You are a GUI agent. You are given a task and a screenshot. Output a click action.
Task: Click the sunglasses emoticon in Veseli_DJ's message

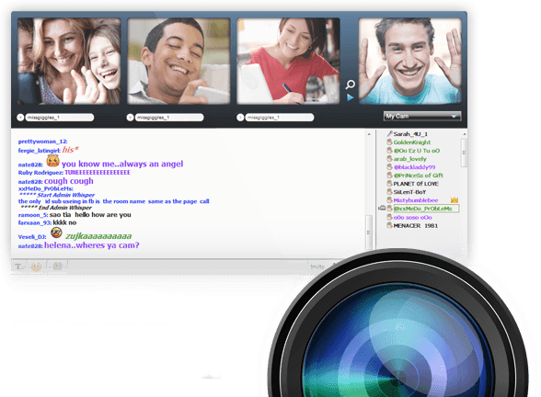point(56,233)
